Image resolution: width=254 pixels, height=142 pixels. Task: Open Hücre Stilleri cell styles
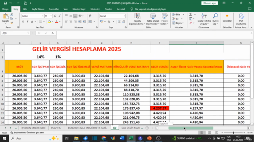pos(164,19)
